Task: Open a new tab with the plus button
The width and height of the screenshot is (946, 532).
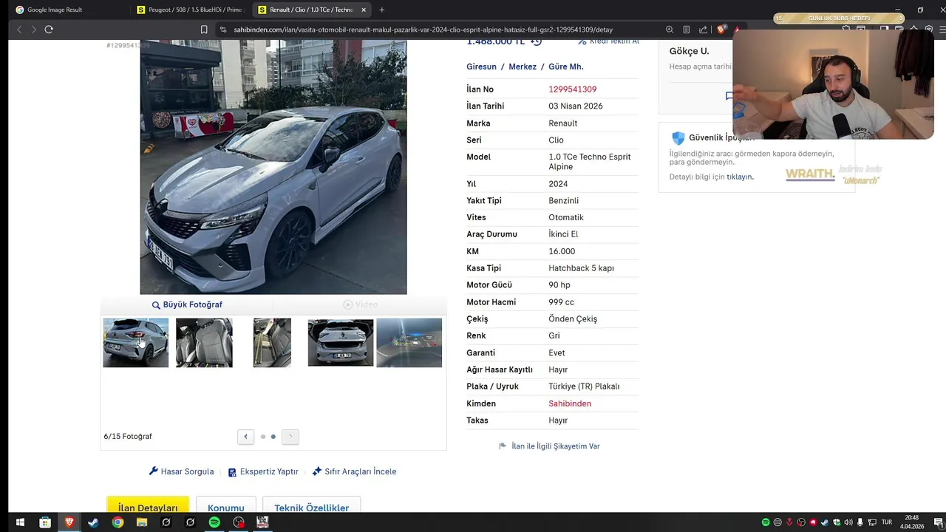Action: pyautogui.click(x=382, y=10)
